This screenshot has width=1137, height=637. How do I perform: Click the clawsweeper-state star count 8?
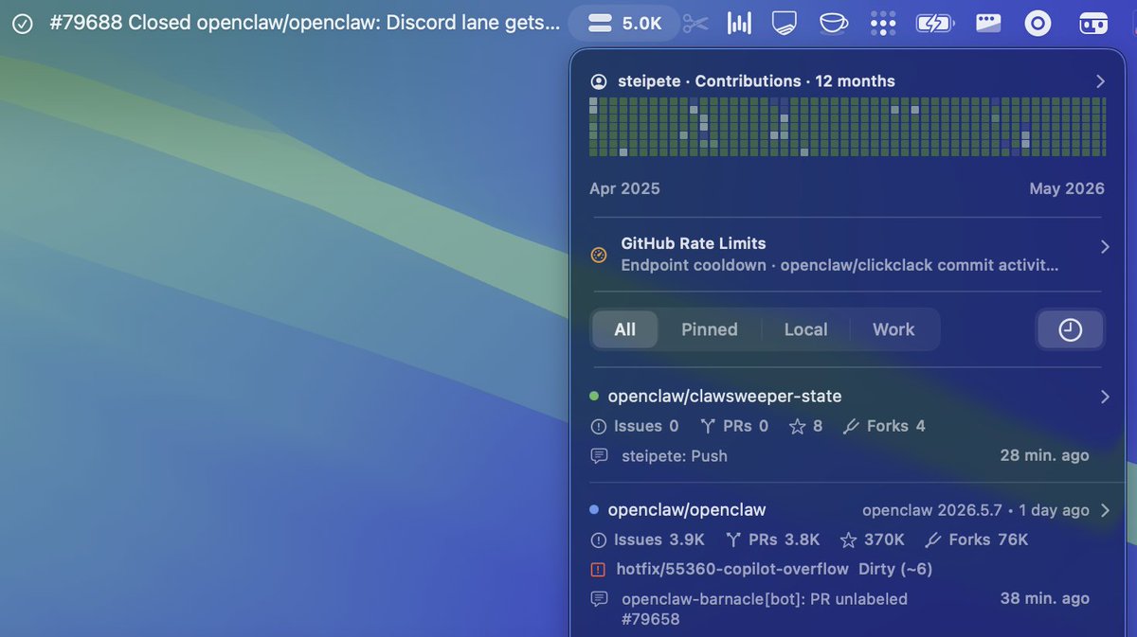(806, 426)
